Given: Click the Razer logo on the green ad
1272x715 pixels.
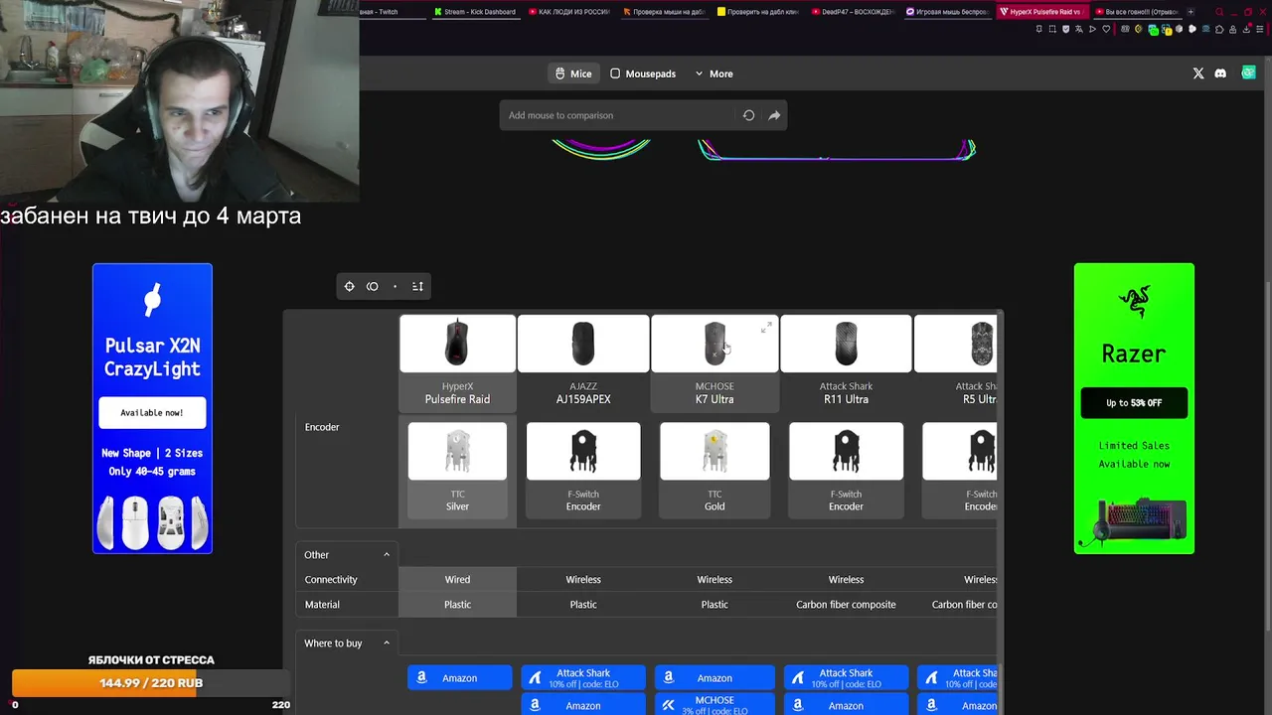Looking at the screenshot, I should (1134, 303).
